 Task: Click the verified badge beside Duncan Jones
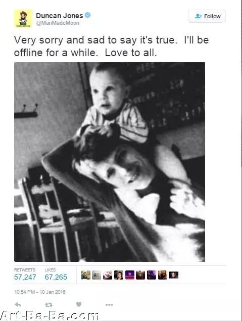coord(87,15)
